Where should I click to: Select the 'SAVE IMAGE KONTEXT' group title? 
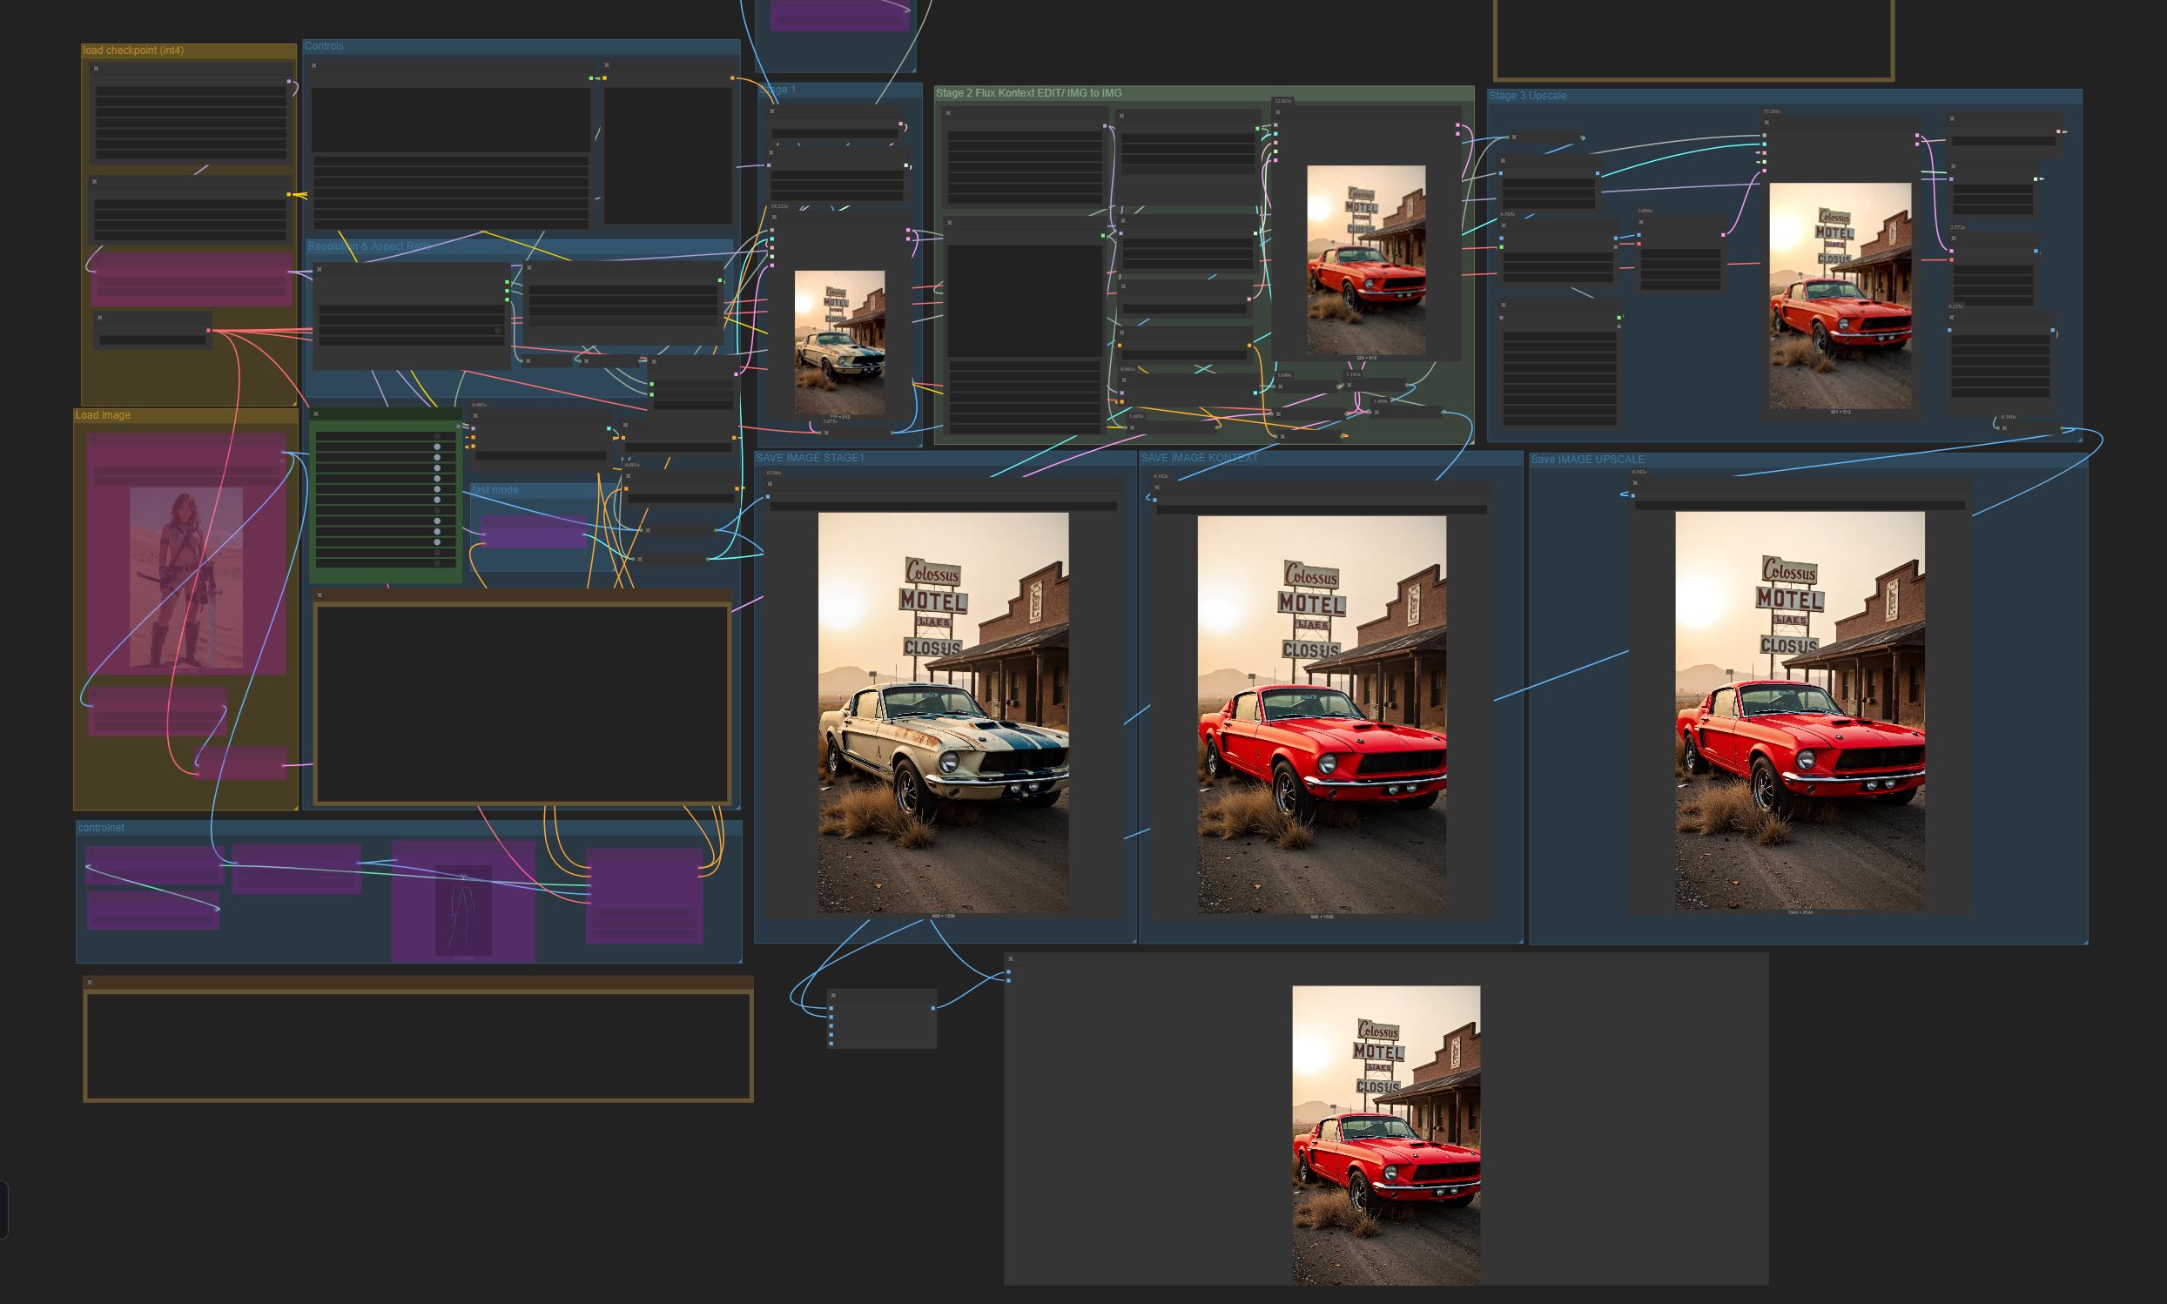point(1200,459)
